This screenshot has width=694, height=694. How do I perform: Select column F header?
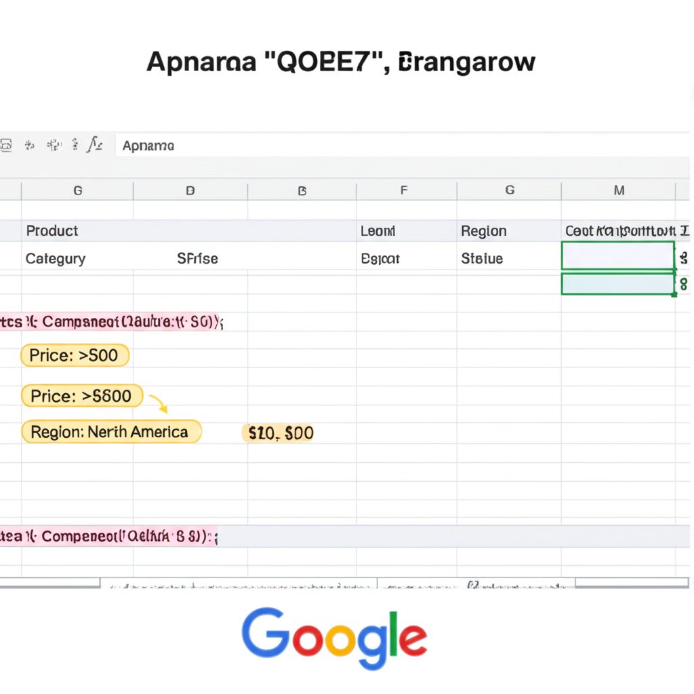(404, 190)
